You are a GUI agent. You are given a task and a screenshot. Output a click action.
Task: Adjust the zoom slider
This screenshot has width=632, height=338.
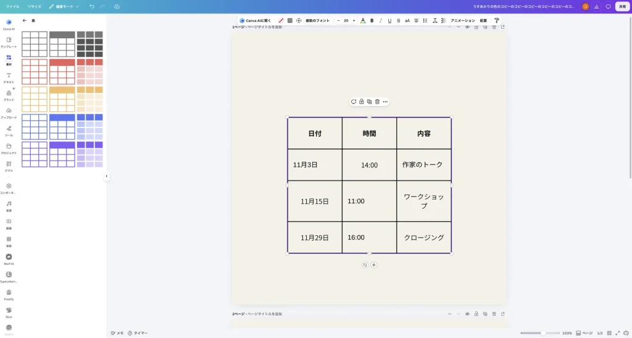pyautogui.click(x=539, y=333)
